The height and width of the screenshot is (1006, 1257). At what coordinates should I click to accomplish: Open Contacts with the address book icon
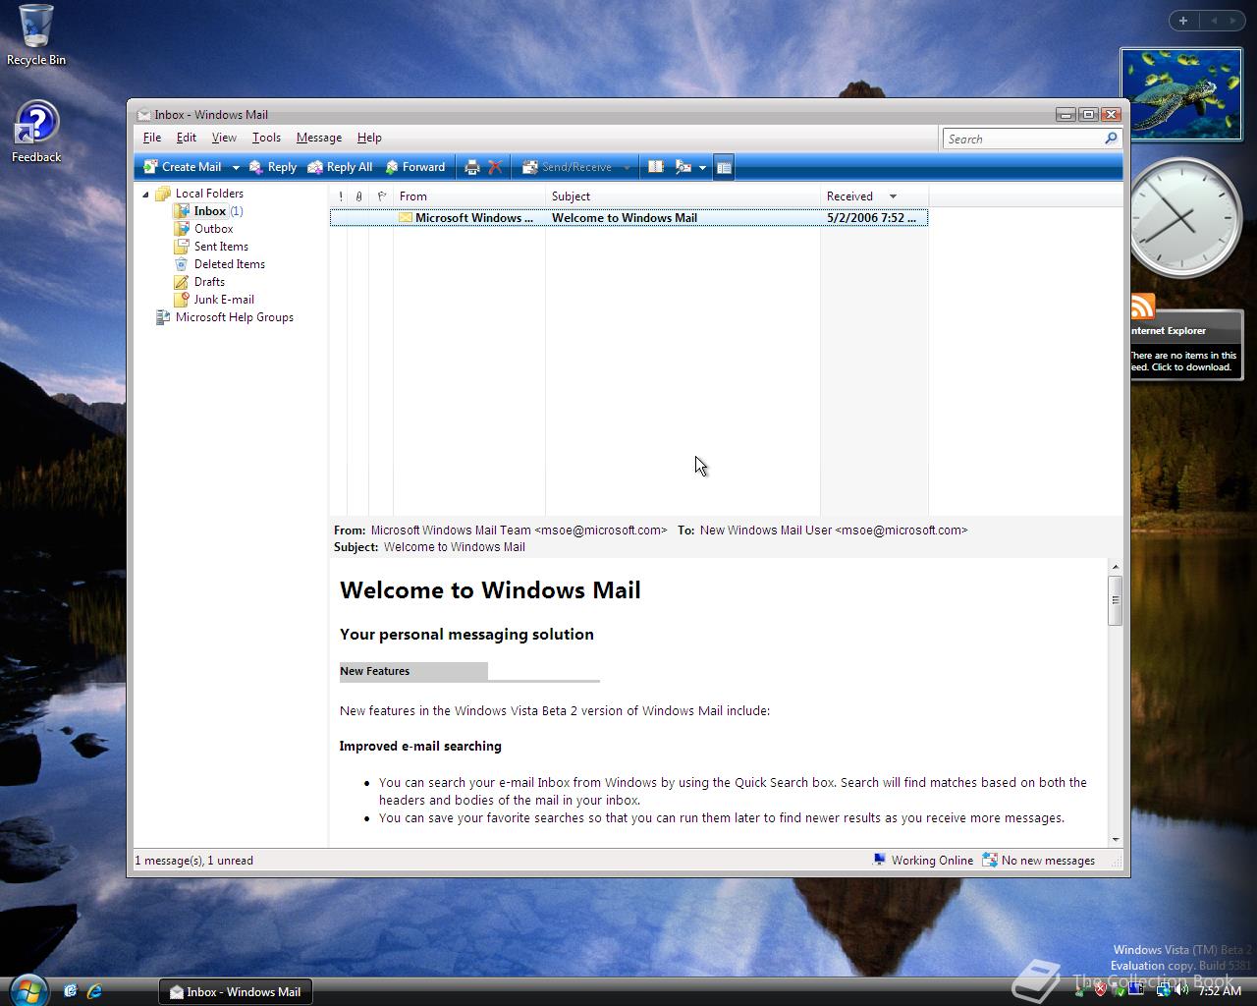[x=656, y=167]
